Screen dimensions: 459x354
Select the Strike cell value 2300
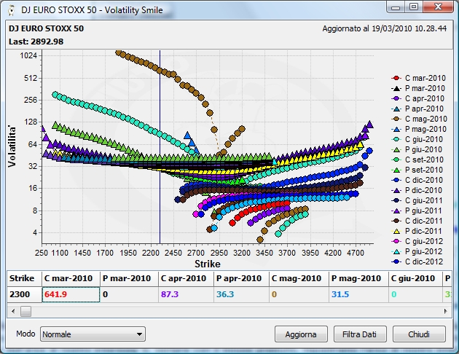[x=25, y=294]
